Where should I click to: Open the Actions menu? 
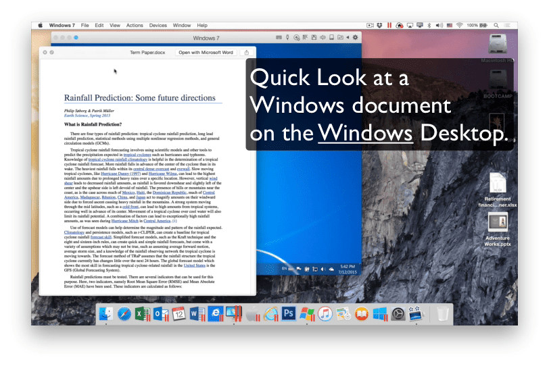click(x=135, y=25)
